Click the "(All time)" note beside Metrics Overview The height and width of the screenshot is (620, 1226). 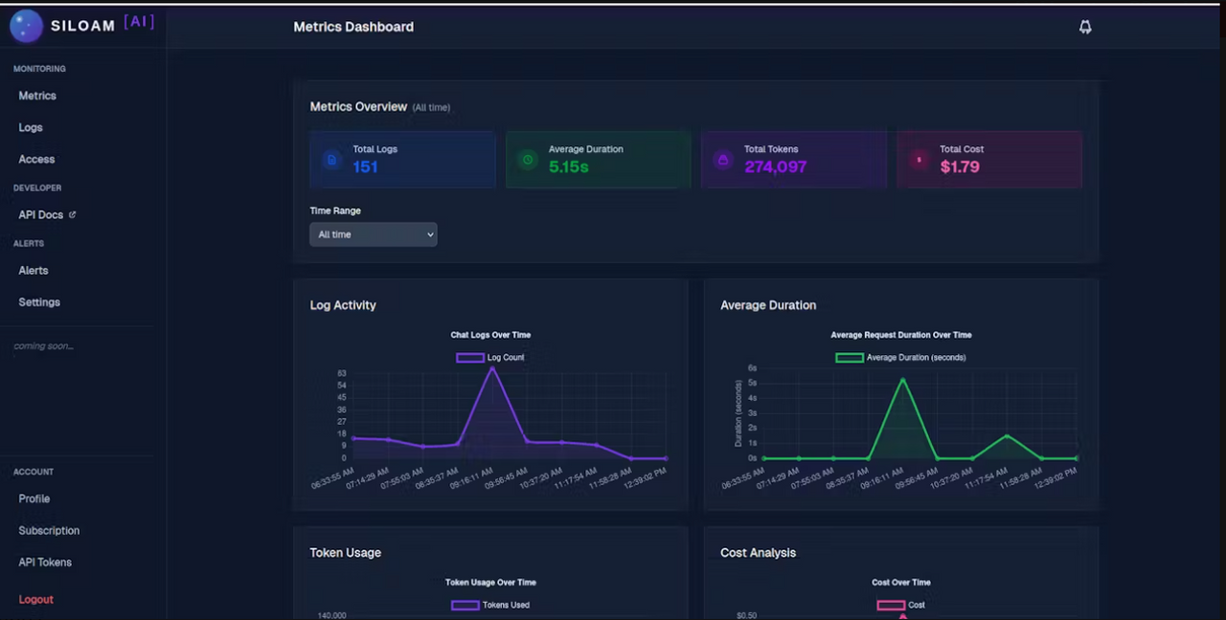point(431,107)
